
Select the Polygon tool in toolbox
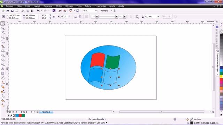pyautogui.click(x=3, y=60)
